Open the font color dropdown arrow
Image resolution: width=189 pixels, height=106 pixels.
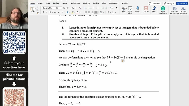tap(80, 12)
